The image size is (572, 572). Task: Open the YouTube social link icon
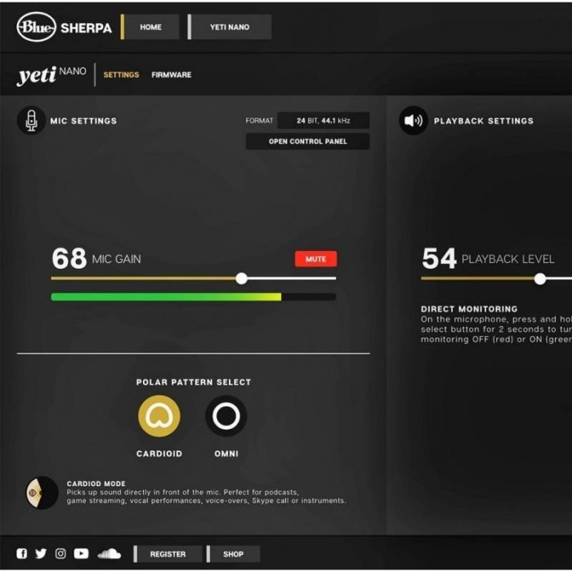[81, 553]
